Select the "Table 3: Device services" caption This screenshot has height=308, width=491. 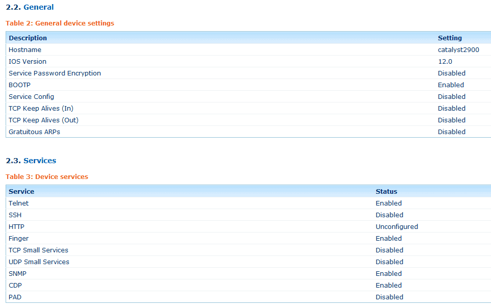(47, 177)
